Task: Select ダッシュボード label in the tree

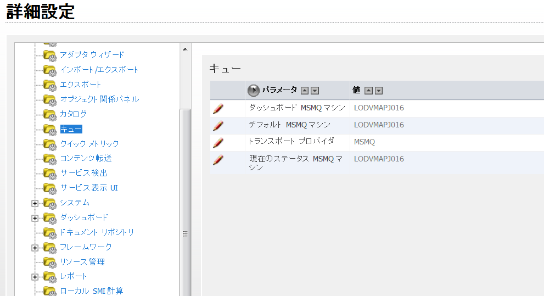Action: click(84, 217)
